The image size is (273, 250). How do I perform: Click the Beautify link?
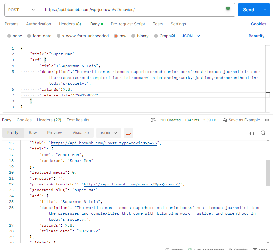(x=256, y=36)
